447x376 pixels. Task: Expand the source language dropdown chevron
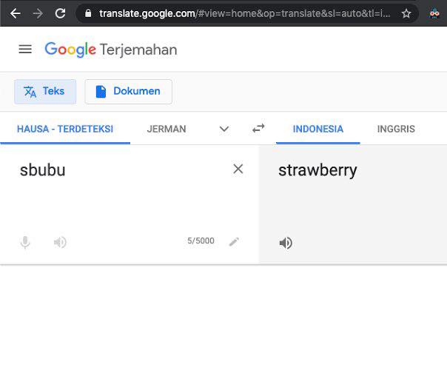click(x=224, y=129)
